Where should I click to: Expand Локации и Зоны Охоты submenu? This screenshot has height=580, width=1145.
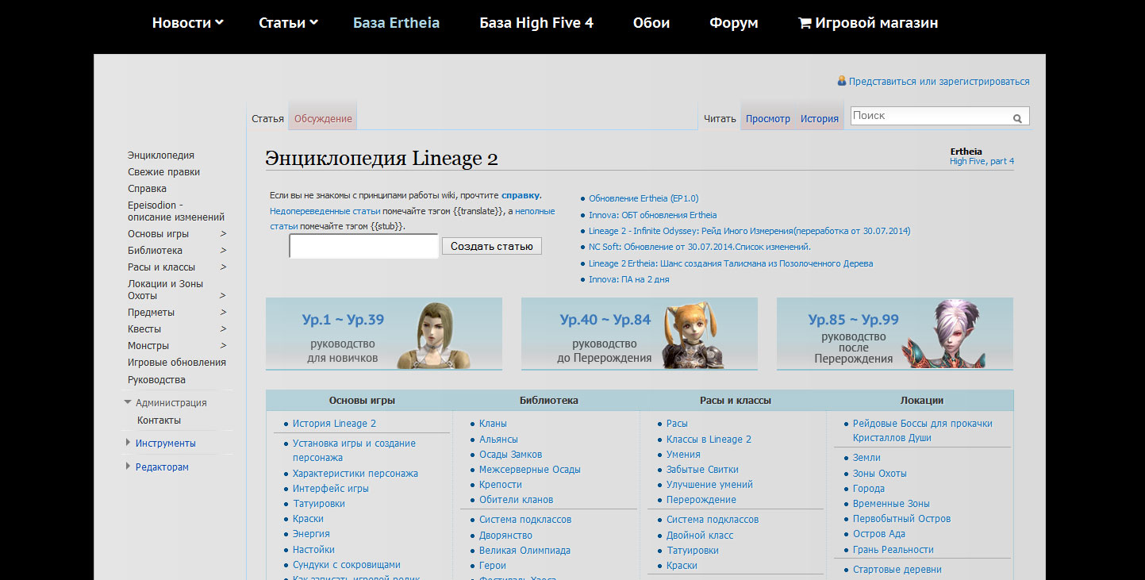[224, 296]
